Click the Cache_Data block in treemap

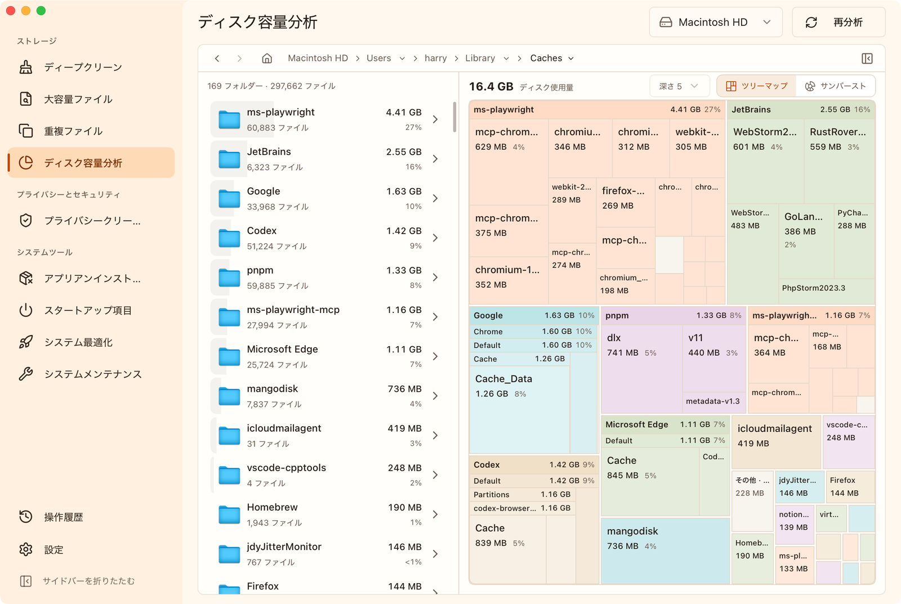(x=519, y=409)
